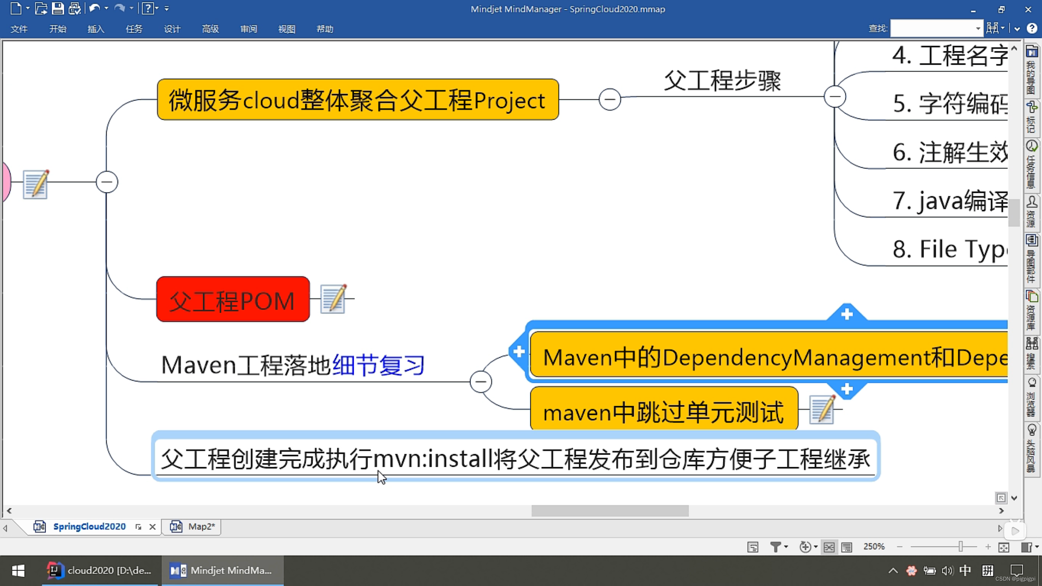
Task: Open the 插入 ribbon tab
Action: coord(96,29)
